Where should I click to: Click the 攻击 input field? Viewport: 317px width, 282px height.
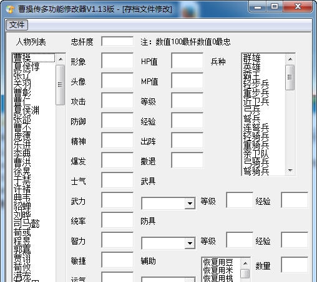[x=117, y=100]
